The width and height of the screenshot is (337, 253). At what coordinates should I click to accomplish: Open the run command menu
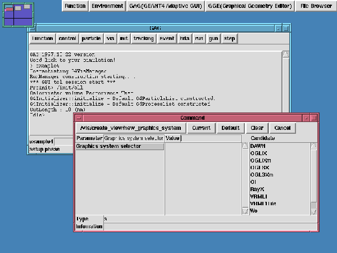click(x=199, y=38)
